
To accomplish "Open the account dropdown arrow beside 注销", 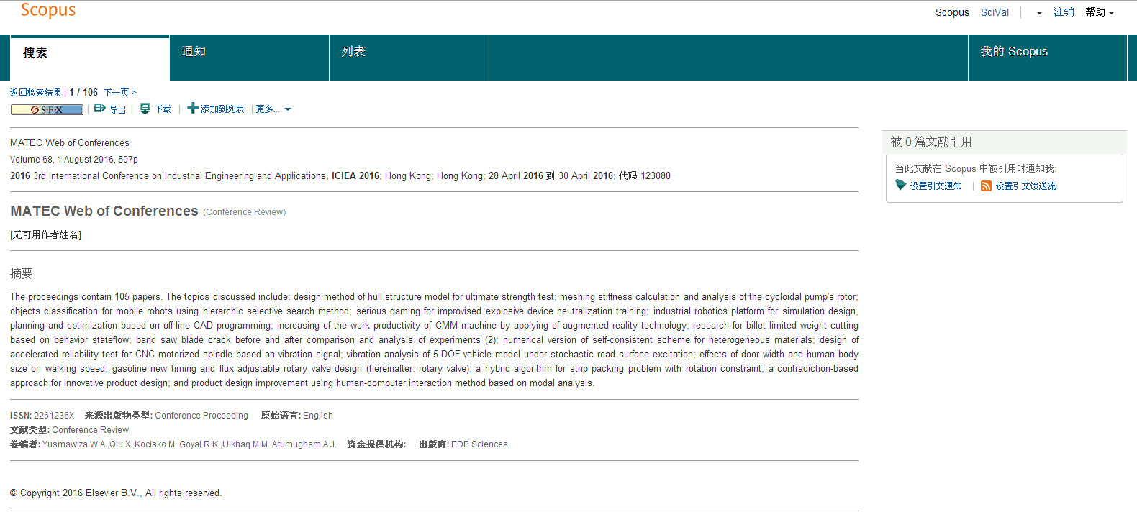I will (x=1039, y=13).
